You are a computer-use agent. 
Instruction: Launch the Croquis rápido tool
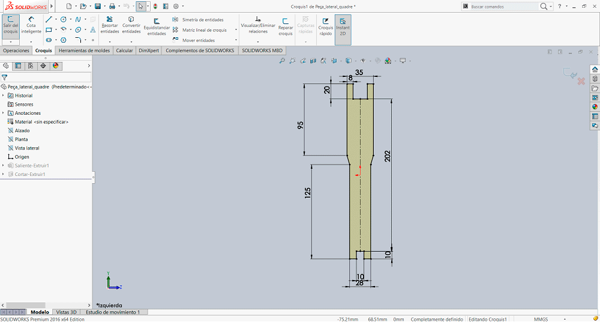click(x=326, y=27)
